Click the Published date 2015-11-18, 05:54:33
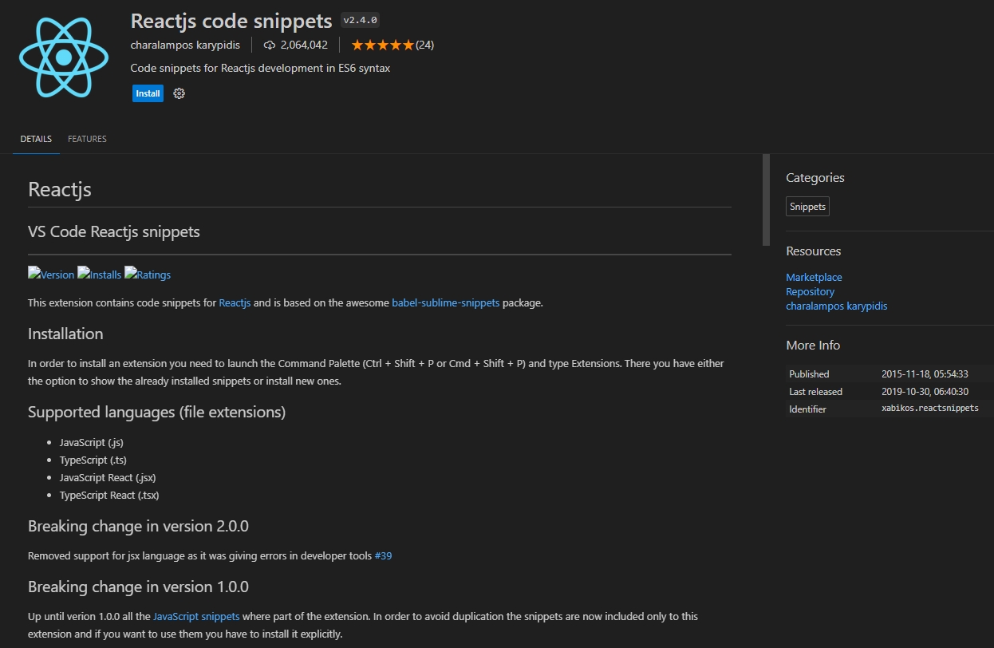The image size is (994, 648). click(x=925, y=373)
